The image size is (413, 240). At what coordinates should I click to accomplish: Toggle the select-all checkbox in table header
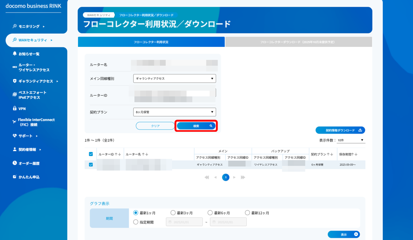(x=91, y=154)
